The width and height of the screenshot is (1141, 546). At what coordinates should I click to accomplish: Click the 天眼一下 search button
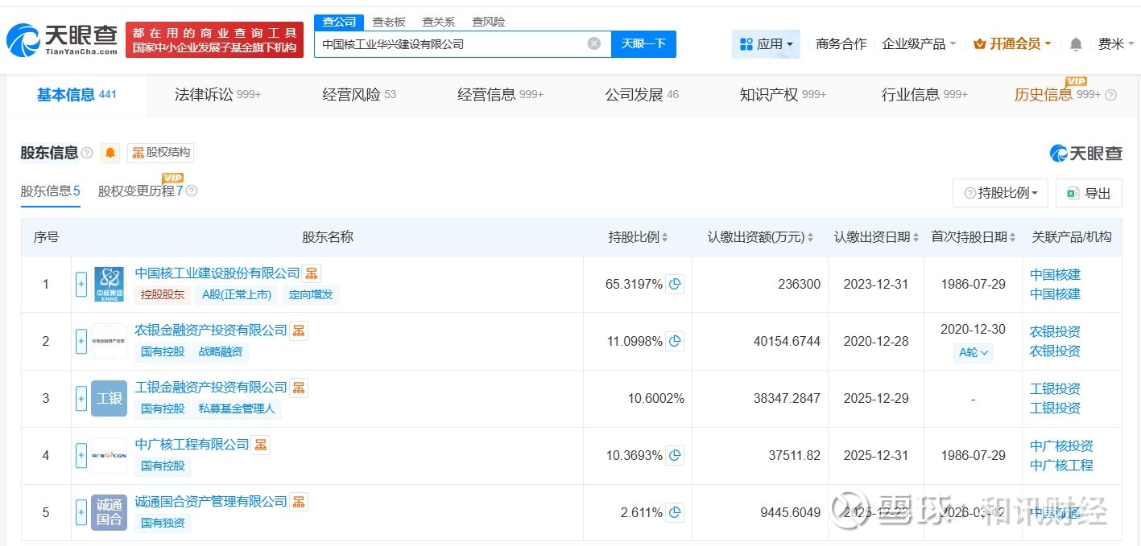(643, 44)
